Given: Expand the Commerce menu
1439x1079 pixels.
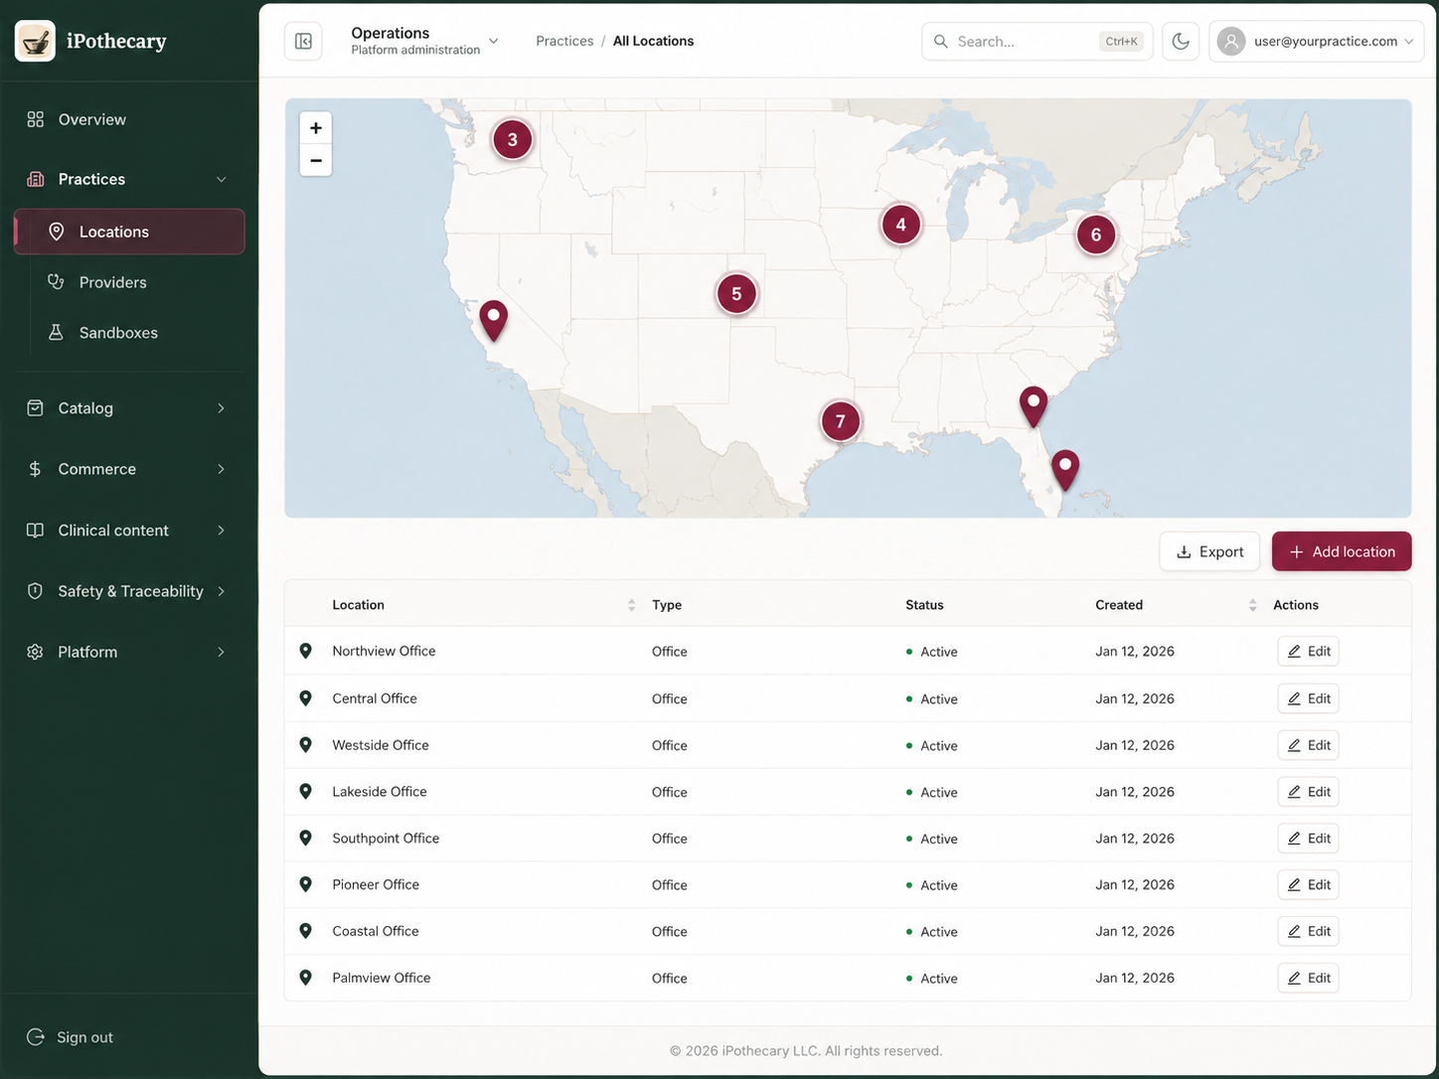Looking at the screenshot, I should [129, 469].
